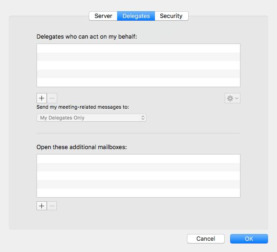This screenshot has width=277, height=252.
Task: Click the 'Open these additional mailboxes' label
Action: tap(82, 147)
